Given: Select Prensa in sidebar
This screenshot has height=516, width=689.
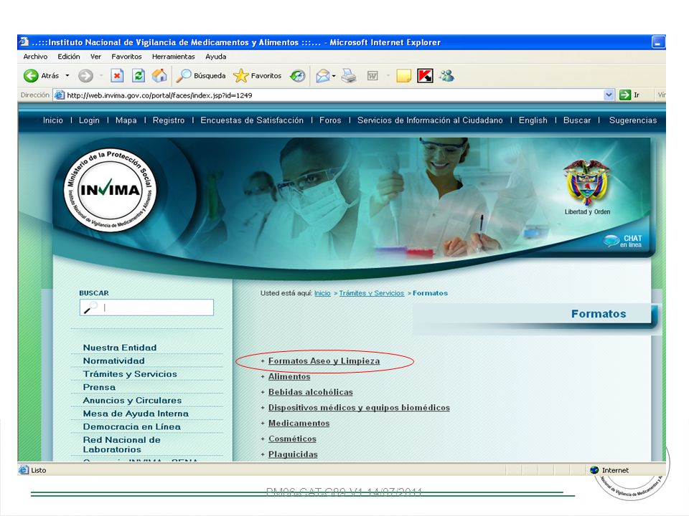Looking at the screenshot, I should 99,387.
